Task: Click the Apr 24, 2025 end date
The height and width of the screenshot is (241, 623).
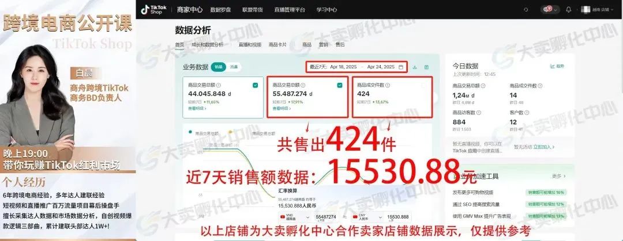Action: click(x=381, y=67)
